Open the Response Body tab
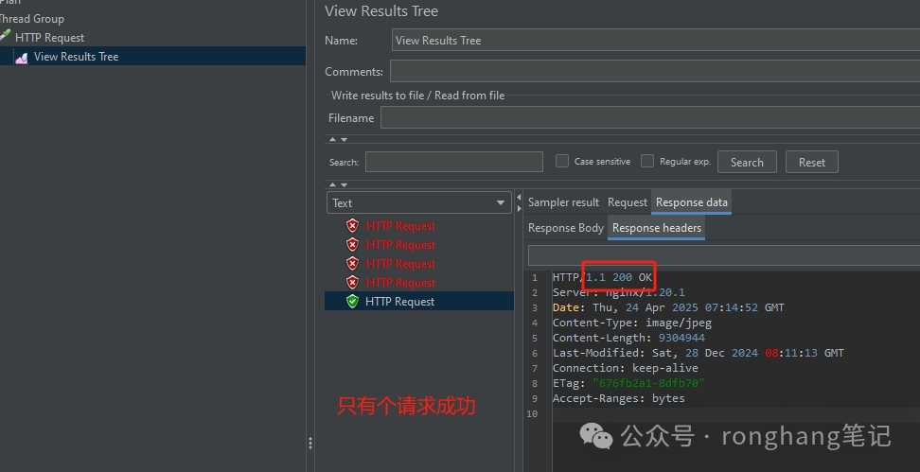The image size is (920, 472). (565, 228)
